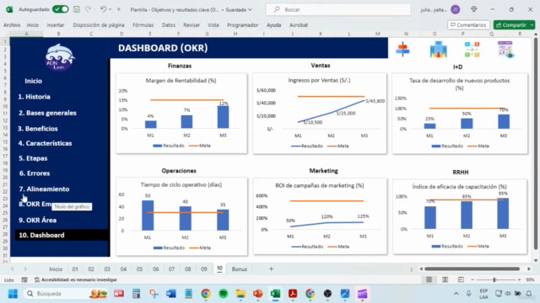Click next sheet navigation arrow
This screenshot has height=303, width=540.
[x=25, y=269]
